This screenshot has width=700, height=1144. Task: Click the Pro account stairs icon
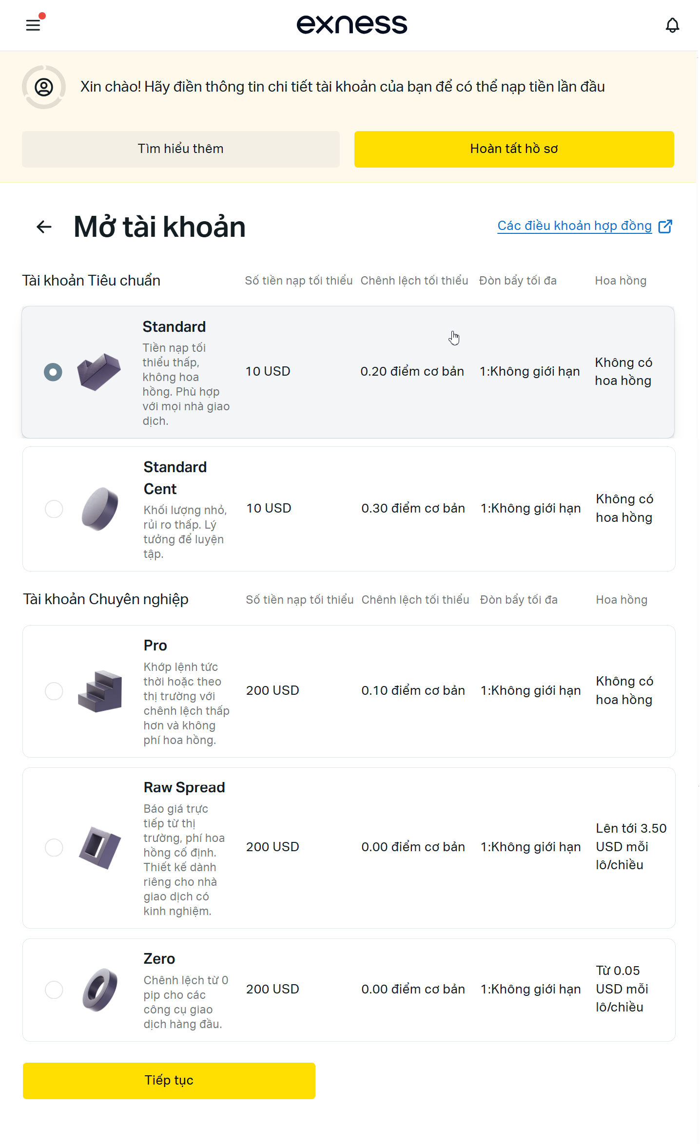click(100, 691)
